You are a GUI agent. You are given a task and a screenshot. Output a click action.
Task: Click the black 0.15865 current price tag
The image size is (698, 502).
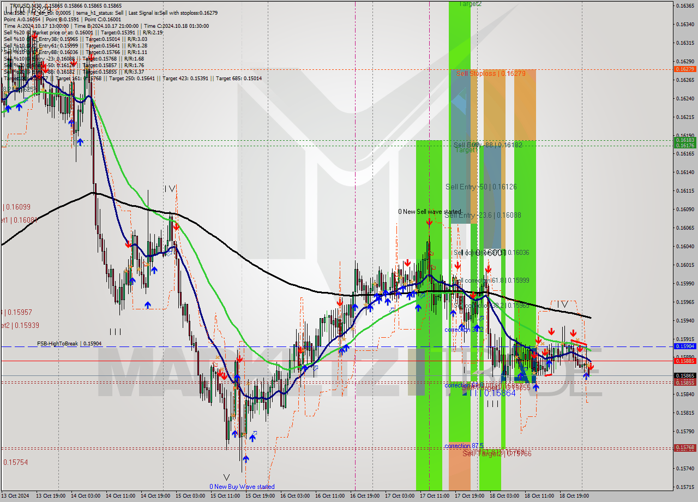684,375
